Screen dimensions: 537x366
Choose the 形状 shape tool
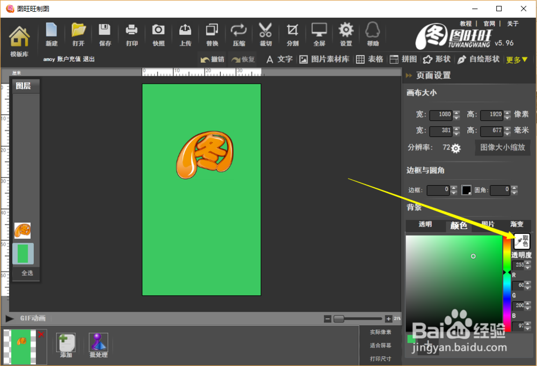coord(437,59)
